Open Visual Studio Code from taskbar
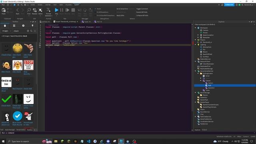256x144 pixels. [x=88, y=141]
